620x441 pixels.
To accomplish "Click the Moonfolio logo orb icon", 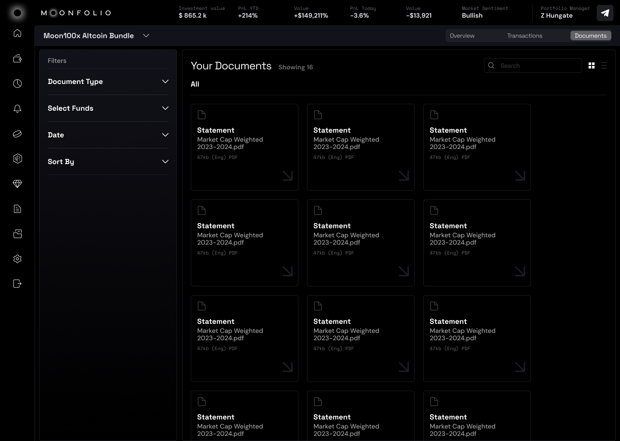I will click(17, 13).
